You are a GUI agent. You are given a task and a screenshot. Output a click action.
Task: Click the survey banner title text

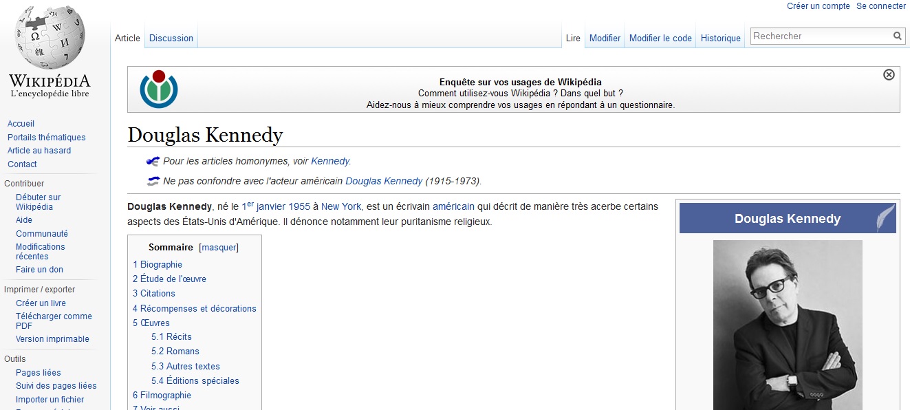521,82
